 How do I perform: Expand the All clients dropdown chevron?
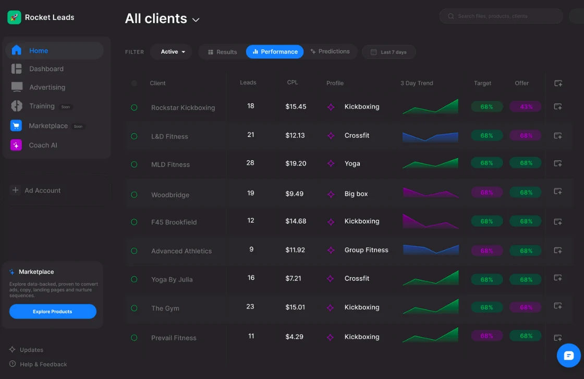(196, 20)
